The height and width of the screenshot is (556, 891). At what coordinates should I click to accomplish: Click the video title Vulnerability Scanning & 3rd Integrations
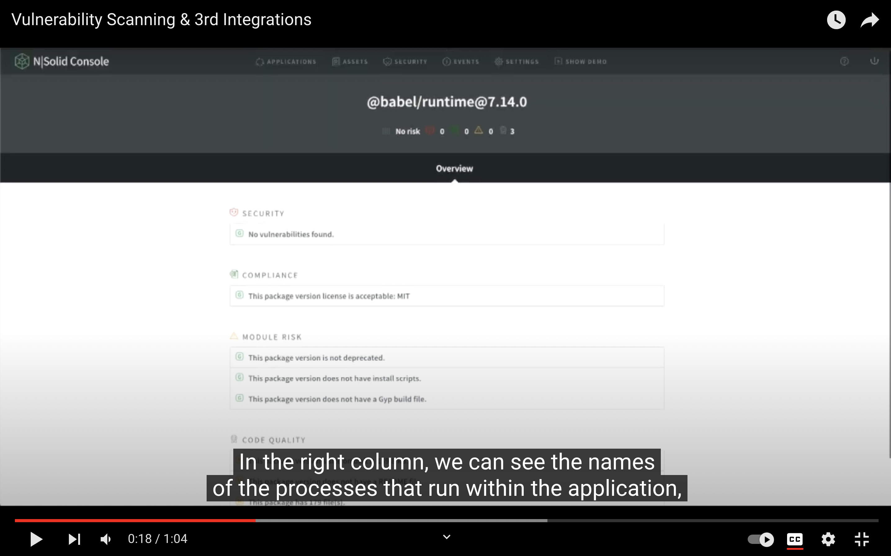pyautogui.click(x=161, y=20)
